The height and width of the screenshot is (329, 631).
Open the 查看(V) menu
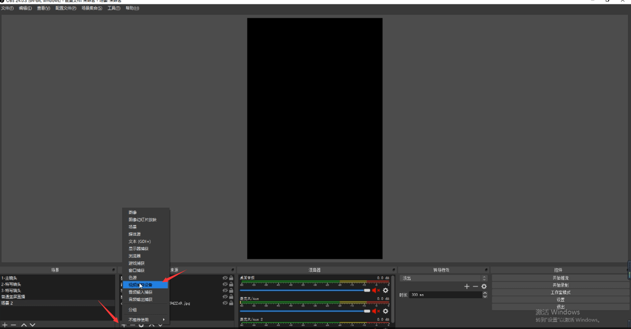[x=43, y=8]
